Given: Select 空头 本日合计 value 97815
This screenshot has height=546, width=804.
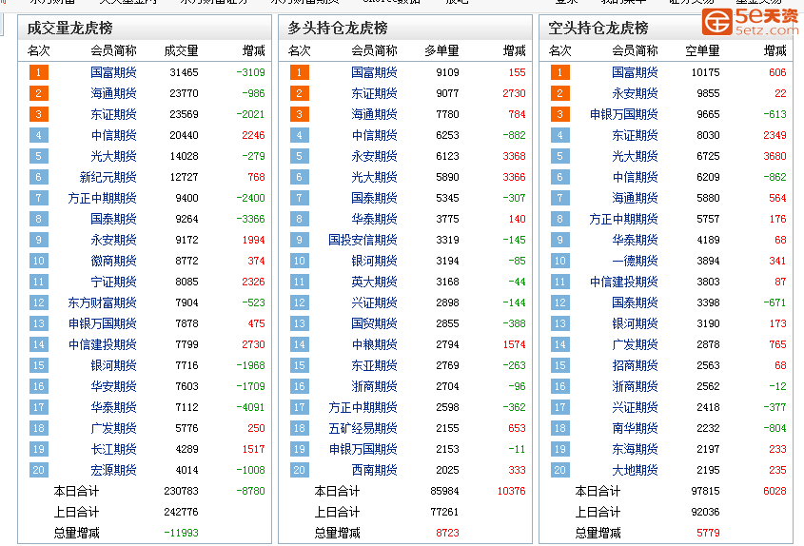Looking at the screenshot, I should 706,491.
